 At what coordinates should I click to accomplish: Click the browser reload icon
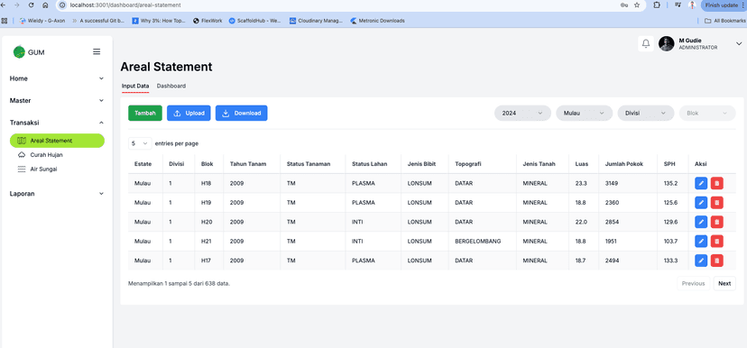(31, 5)
